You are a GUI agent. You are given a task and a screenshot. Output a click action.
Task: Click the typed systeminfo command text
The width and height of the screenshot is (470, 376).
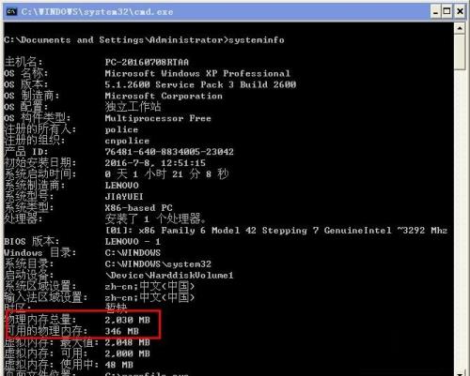[x=257, y=40]
